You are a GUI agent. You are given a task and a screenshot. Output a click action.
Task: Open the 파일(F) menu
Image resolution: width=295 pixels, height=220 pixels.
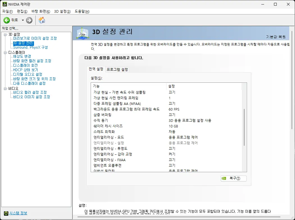8,12
